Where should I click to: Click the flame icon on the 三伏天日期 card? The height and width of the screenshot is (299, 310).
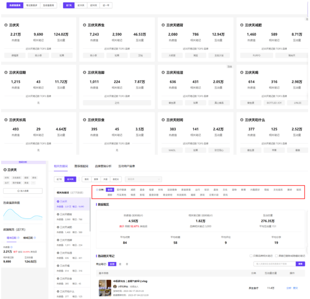(6, 72)
